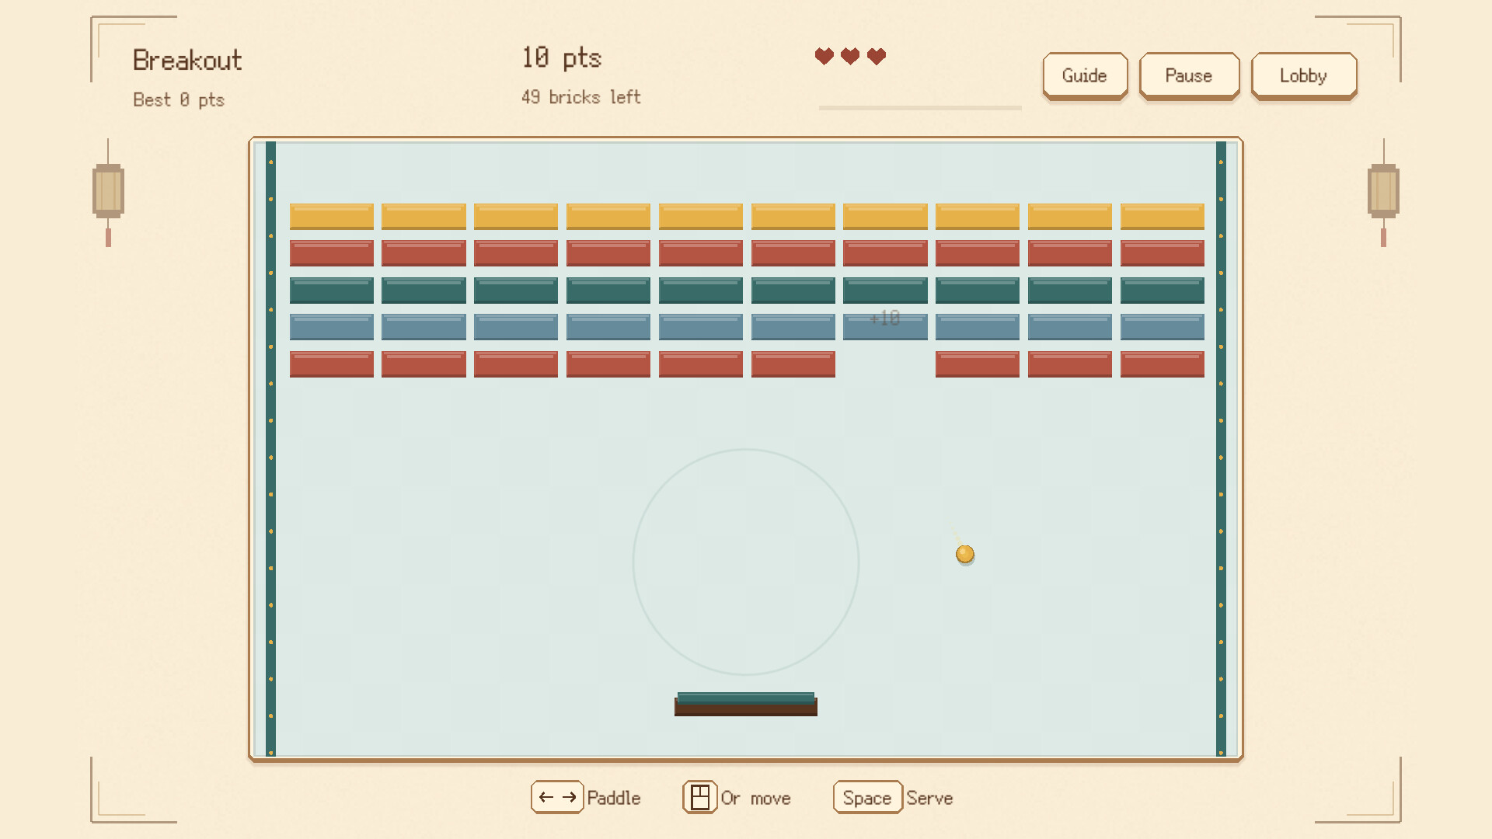Click the Serve label
Image resolution: width=1492 pixels, height=839 pixels.
[x=929, y=798]
